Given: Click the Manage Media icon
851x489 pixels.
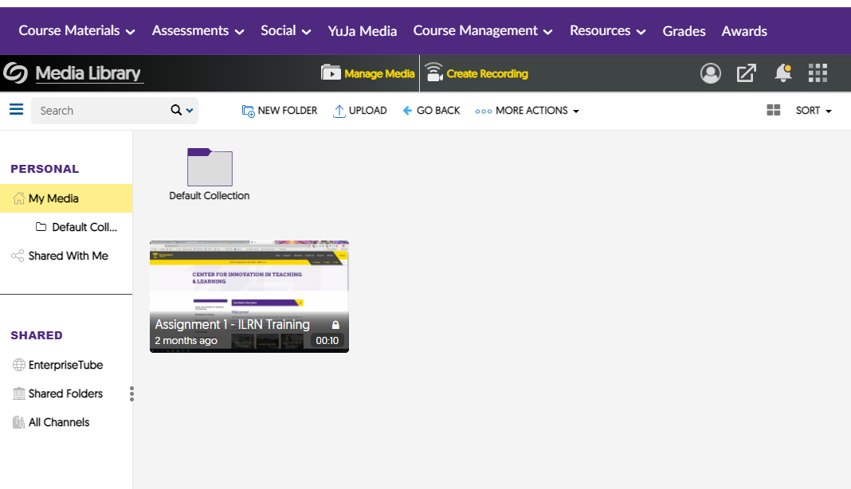Looking at the screenshot, I should (x=331, y=73).
